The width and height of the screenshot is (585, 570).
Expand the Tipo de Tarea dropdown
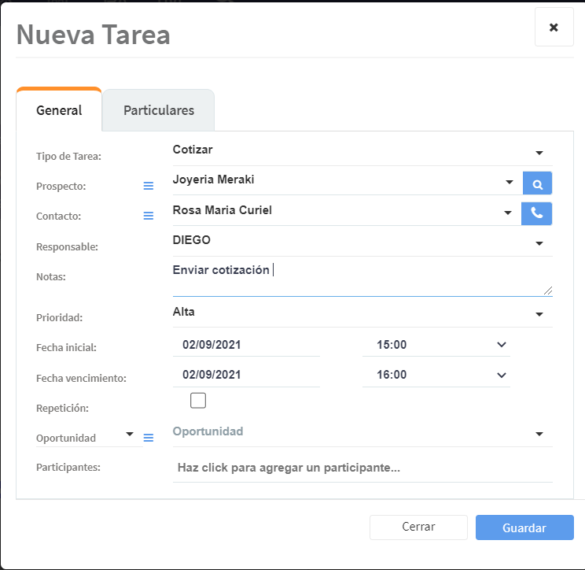click(x=539, y=153)
